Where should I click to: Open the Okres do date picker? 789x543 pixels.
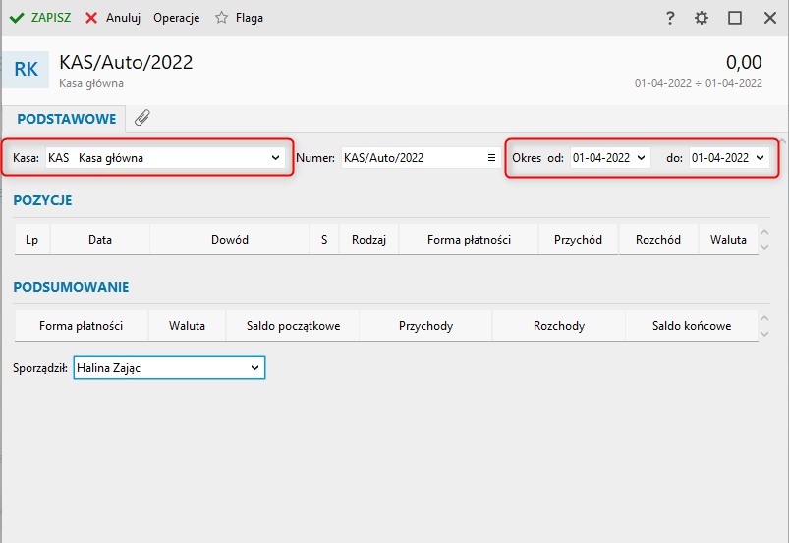coord(760,158)
